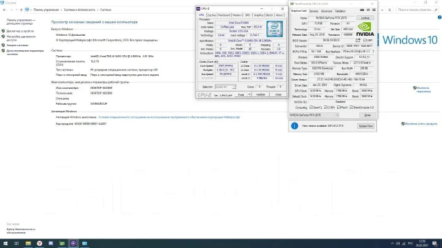Click 'Система и безопасность' breadcrumb
The image size is (442, 248).
(x=79, y=10)
